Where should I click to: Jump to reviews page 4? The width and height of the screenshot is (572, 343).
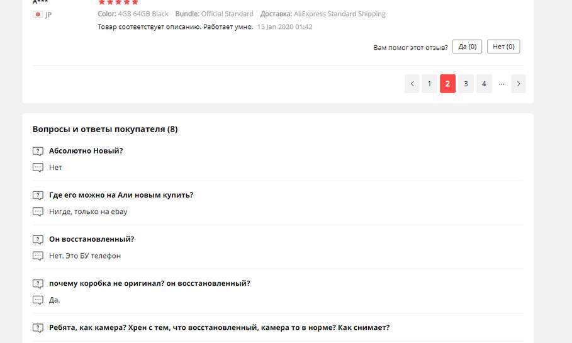tap(484, 84)
